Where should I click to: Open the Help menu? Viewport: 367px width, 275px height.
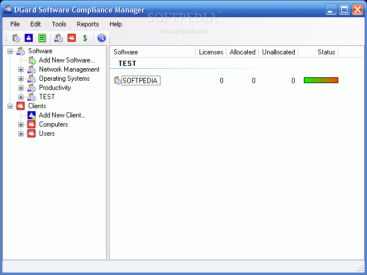point(116,24)
